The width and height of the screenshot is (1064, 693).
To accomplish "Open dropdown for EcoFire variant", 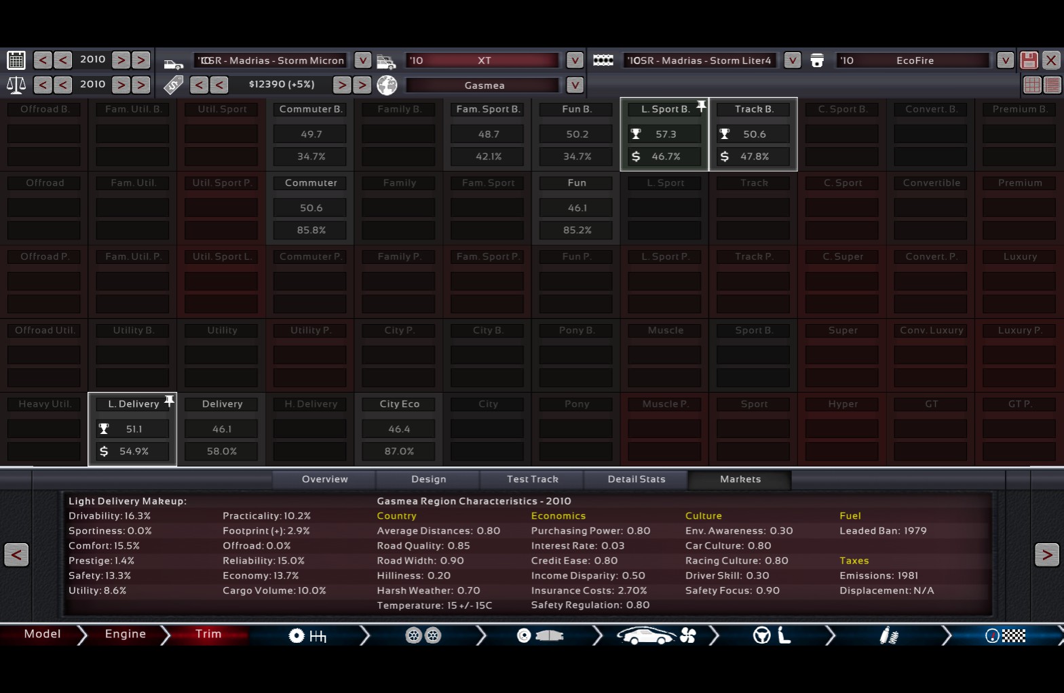I will coord(1005,60).
